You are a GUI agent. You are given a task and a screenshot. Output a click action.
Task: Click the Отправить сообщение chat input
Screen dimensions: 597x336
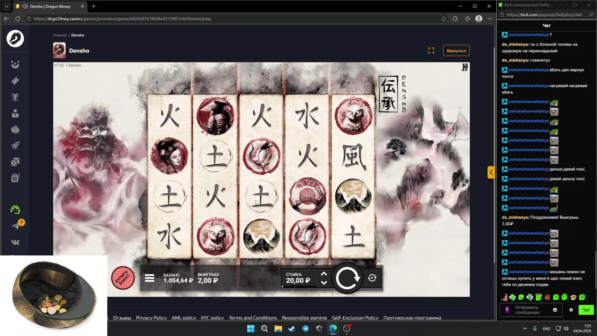pos(531,310)
